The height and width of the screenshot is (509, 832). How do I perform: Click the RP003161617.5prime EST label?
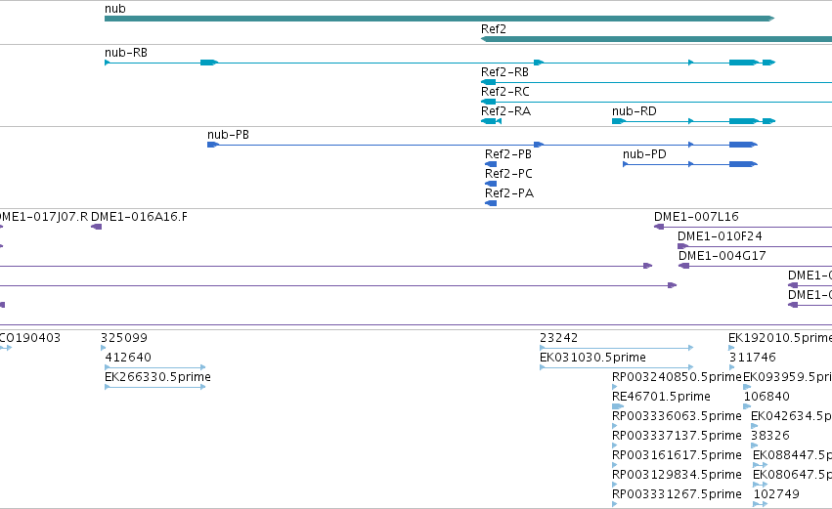(x=677, y=456)
